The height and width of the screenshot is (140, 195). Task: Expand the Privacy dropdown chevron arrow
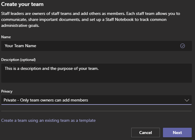pyautogui.click(x=187, y=100)
